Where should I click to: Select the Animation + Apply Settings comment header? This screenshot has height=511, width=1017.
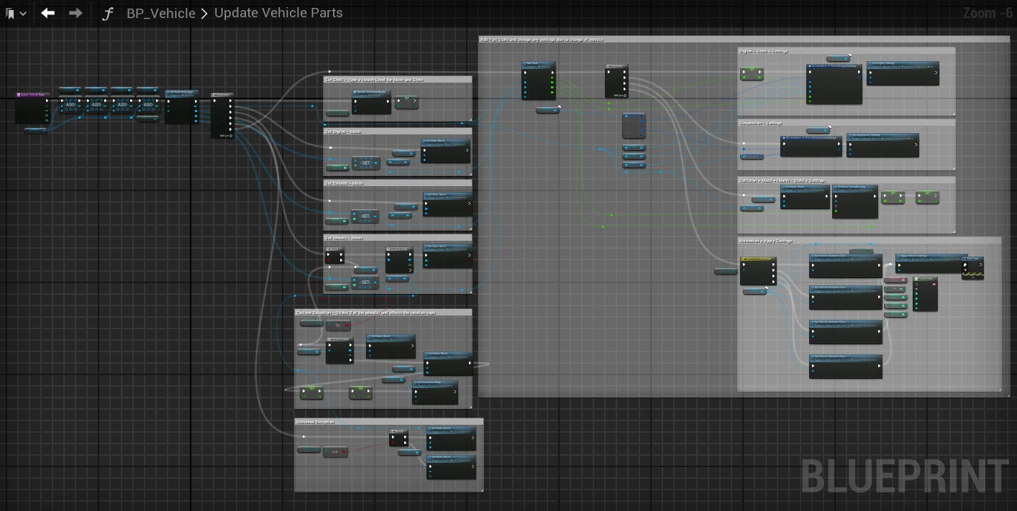(x=869, y=241)
